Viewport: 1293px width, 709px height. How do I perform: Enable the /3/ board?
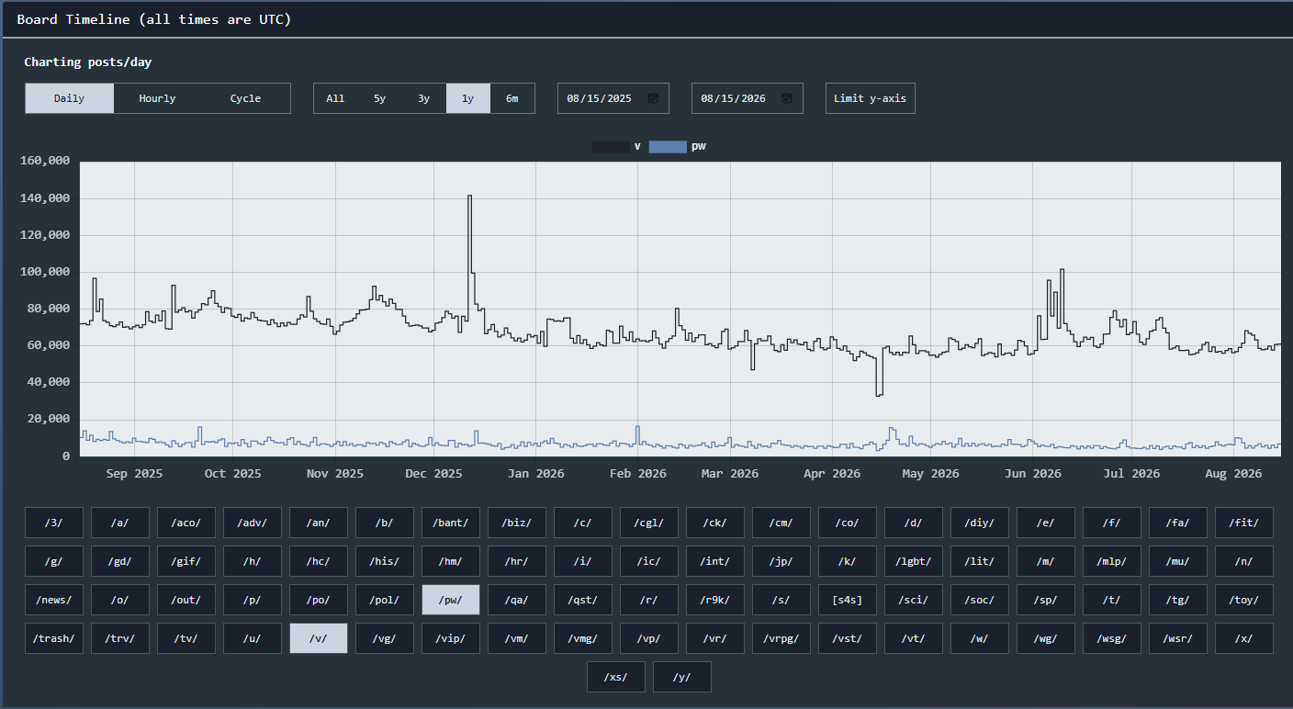pyautogui.click(x=54, y=523)
